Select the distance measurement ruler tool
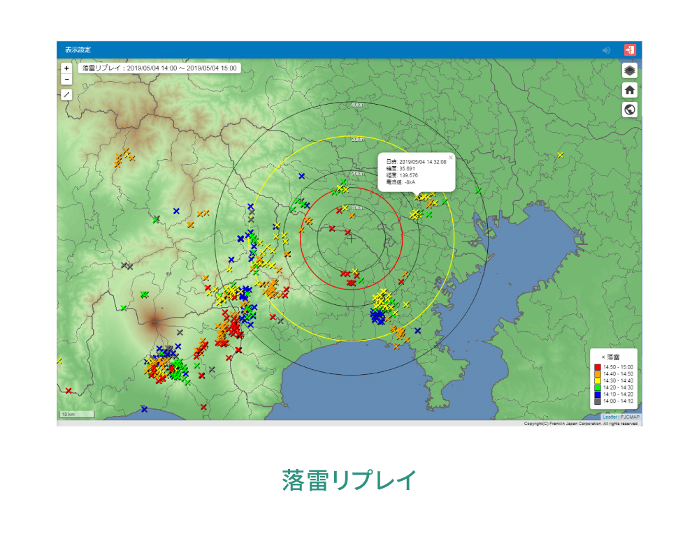699x543 pixels. pos(66,94)
